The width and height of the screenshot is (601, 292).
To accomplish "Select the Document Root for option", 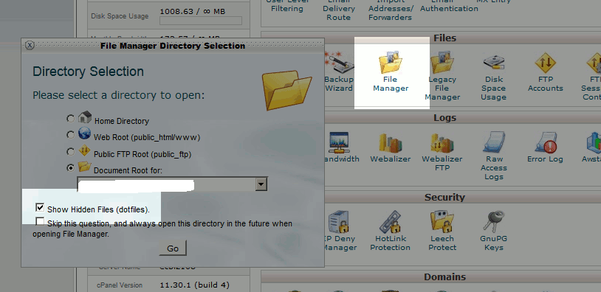I will pos(70,168).
